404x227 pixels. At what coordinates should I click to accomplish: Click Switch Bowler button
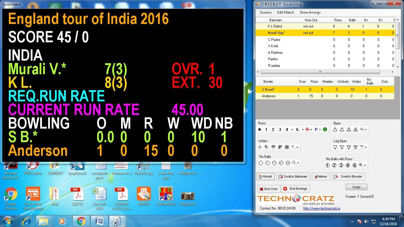(x=348, y=176)
